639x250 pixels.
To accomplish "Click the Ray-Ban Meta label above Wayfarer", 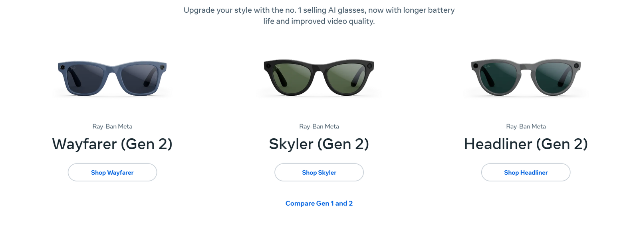I will (112, 126).
